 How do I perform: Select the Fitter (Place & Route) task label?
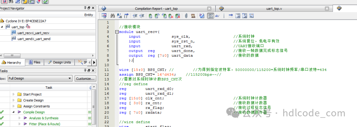coord(45,124)
